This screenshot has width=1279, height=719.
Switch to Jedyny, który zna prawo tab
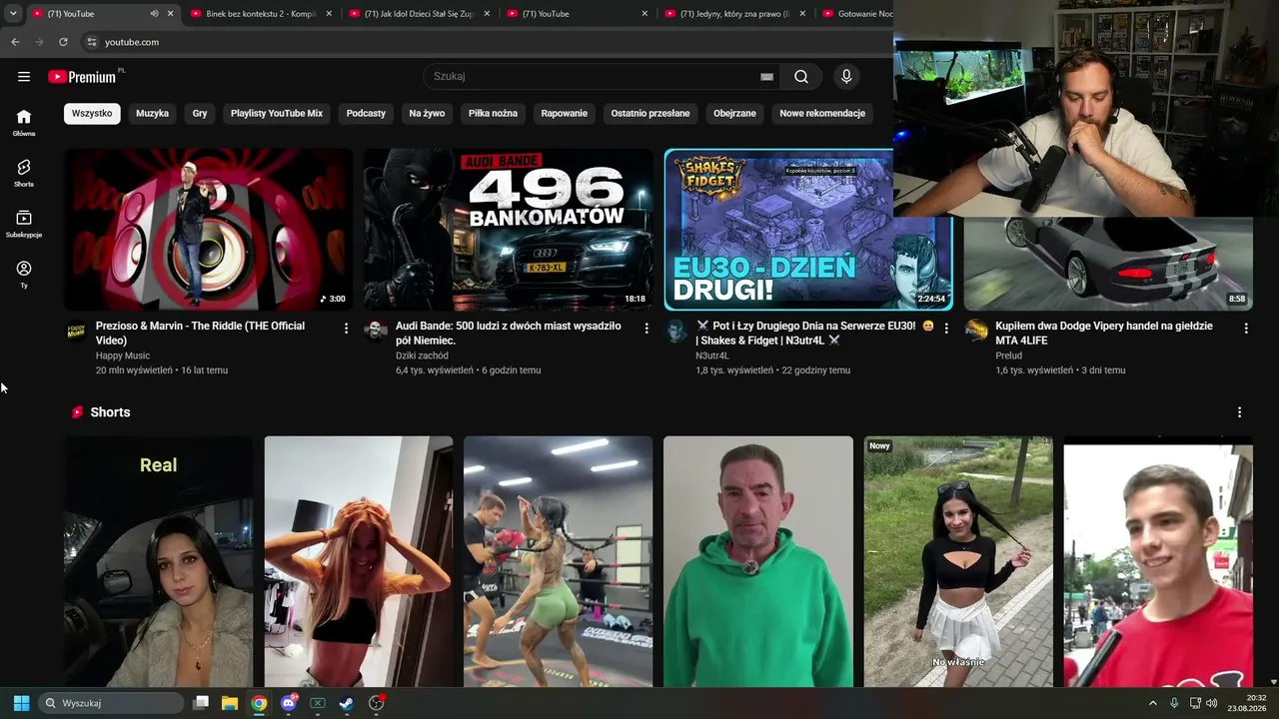click(x=734, y=14)
